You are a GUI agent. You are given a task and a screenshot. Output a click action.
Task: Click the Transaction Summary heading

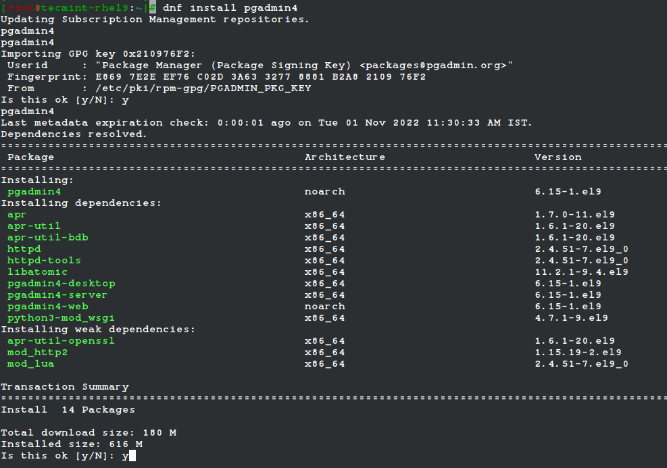(64, 387)
